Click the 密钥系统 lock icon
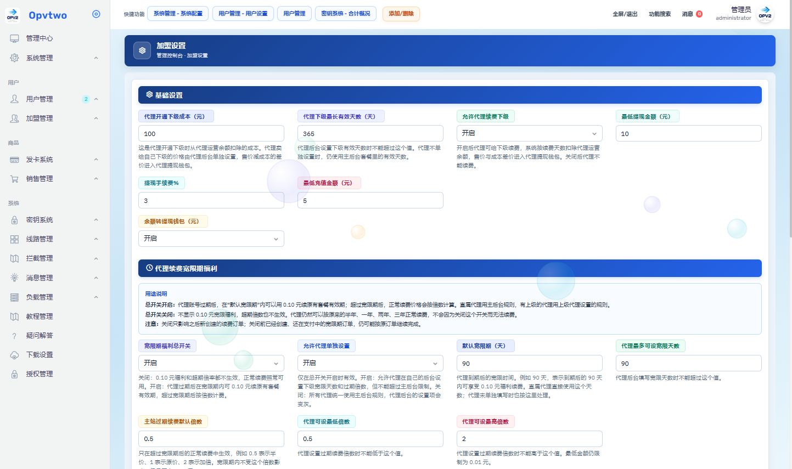This screenshot has width=792, height=469. tap(14, 220)
